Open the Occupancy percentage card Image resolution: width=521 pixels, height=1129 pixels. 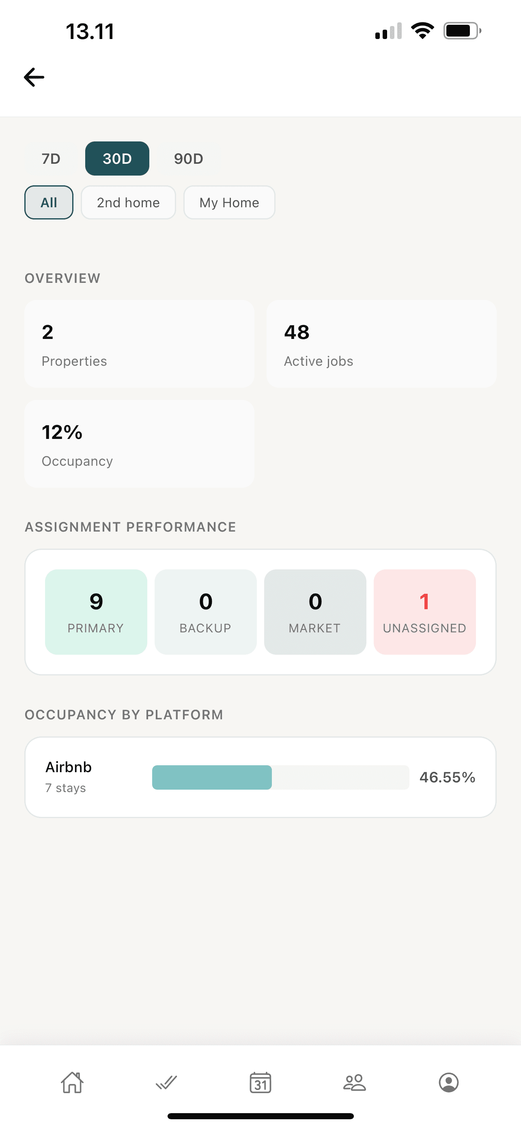pyautogui.click(x=139, y=443)
